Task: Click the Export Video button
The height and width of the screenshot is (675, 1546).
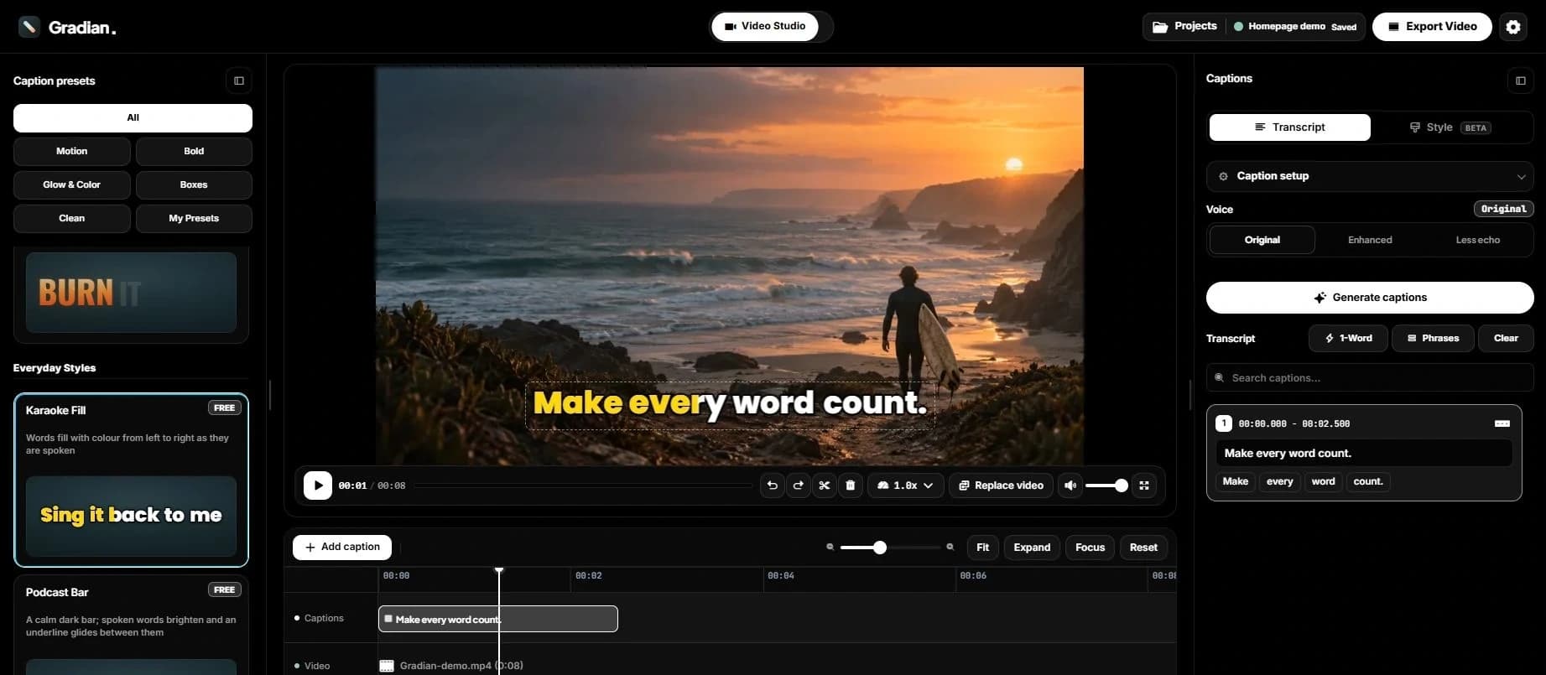Action: coord(1432,27)
